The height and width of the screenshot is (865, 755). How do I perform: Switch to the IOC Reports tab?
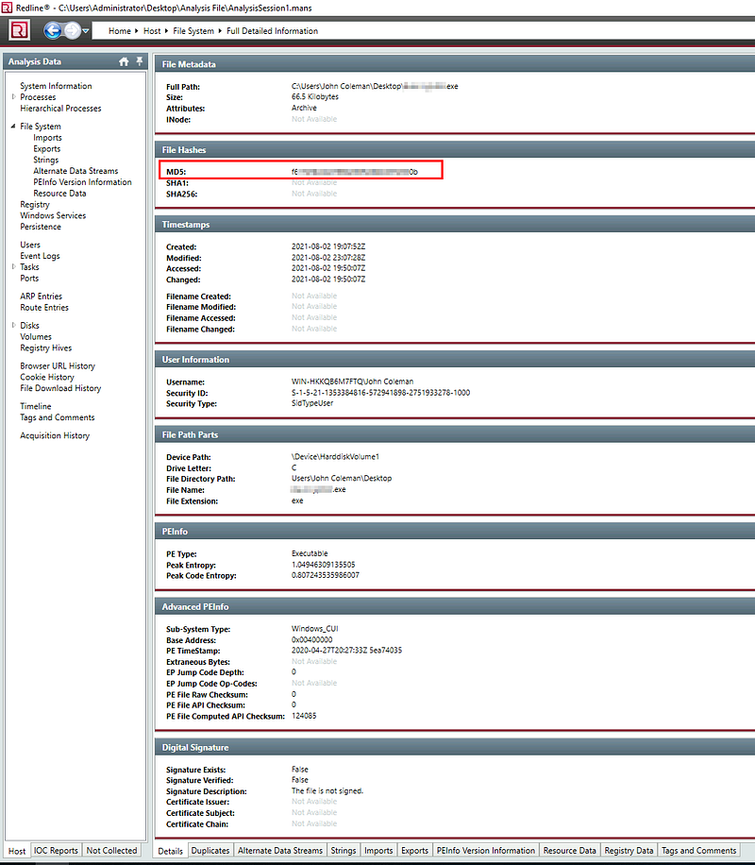[56, 850]
